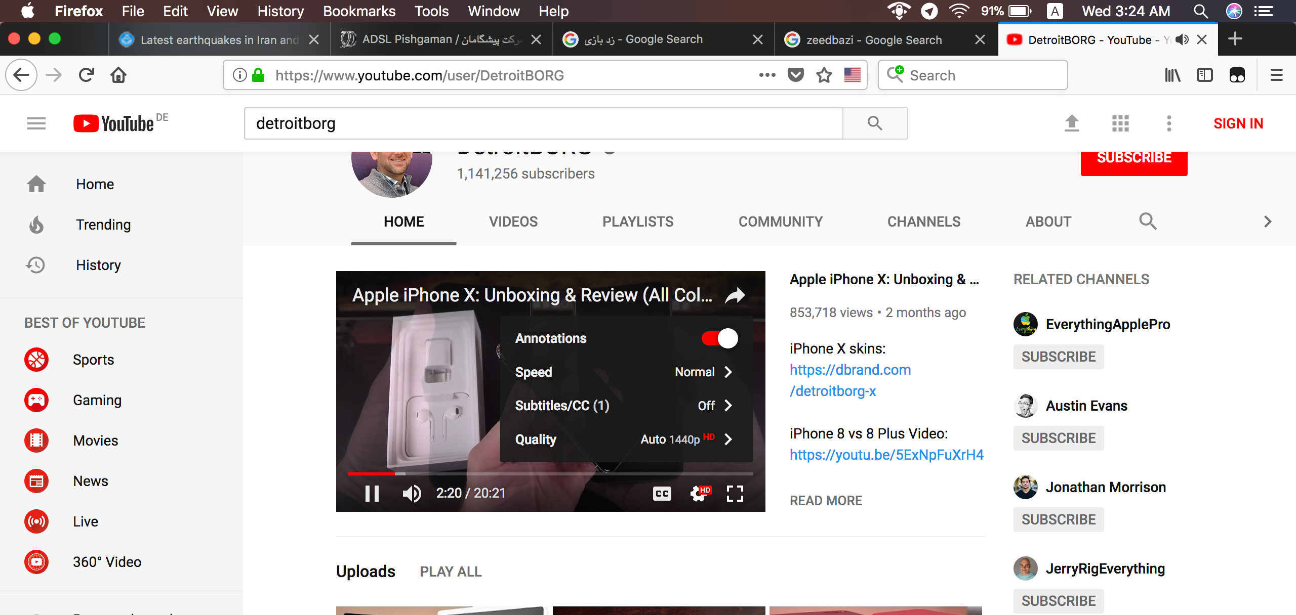1296x615 pixels.
Task: Open the Live category
Action: click(121, 521)
